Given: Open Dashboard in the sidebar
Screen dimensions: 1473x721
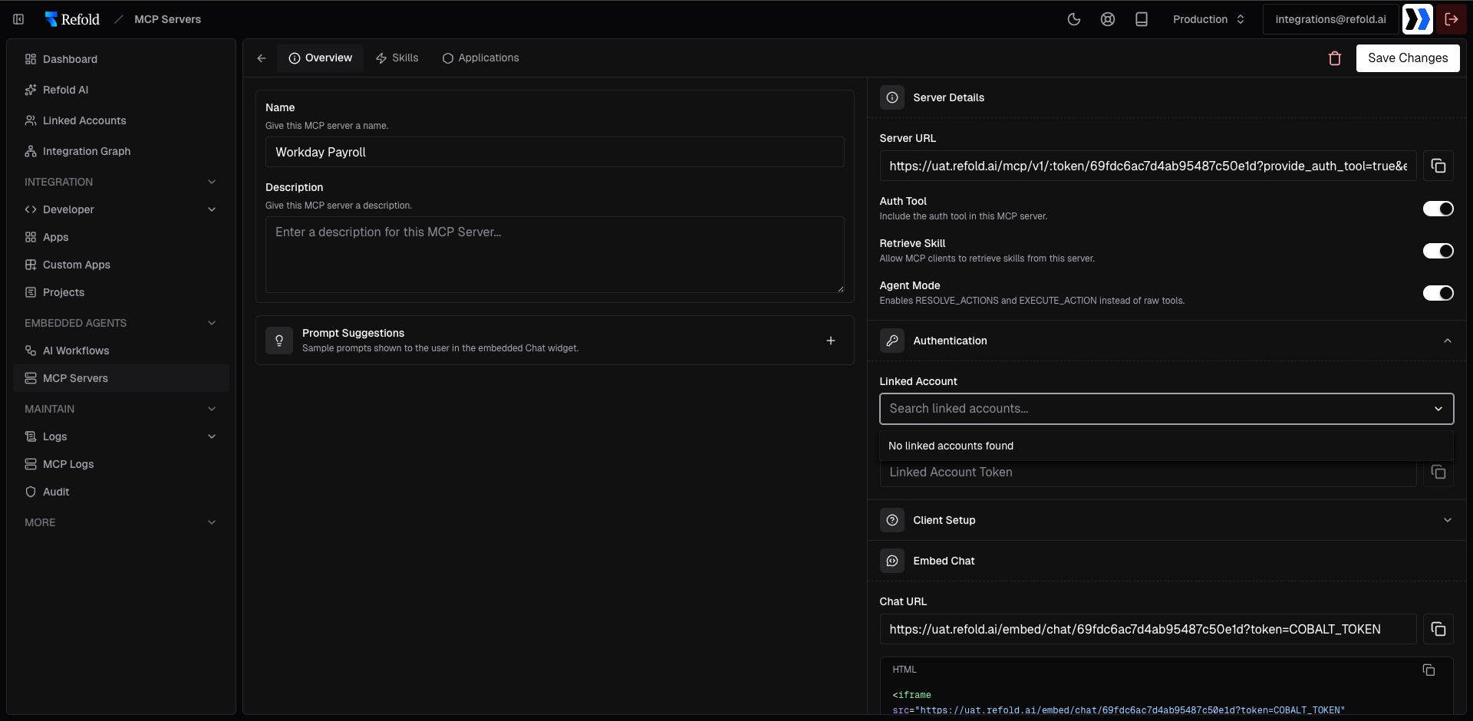Looking at the screenshot, I should [121, 59].
